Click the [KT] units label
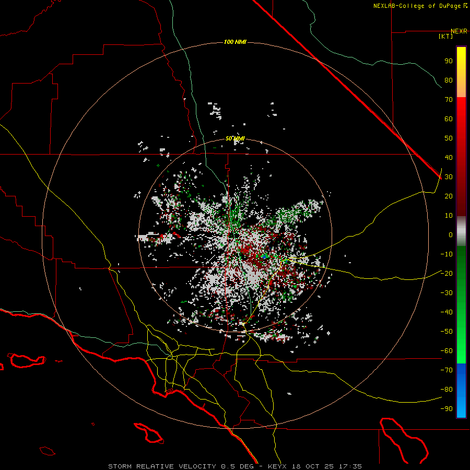This screenshot has height=470, width=470. pos(446,36)
